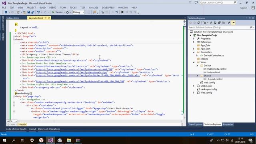Open Task View in taskbar

pyautogui.click(x=22, y=140)
